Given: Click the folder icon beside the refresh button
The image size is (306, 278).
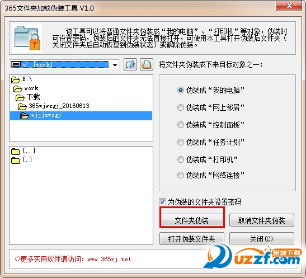Looking at the screenshot, I should tap(147, 64).
